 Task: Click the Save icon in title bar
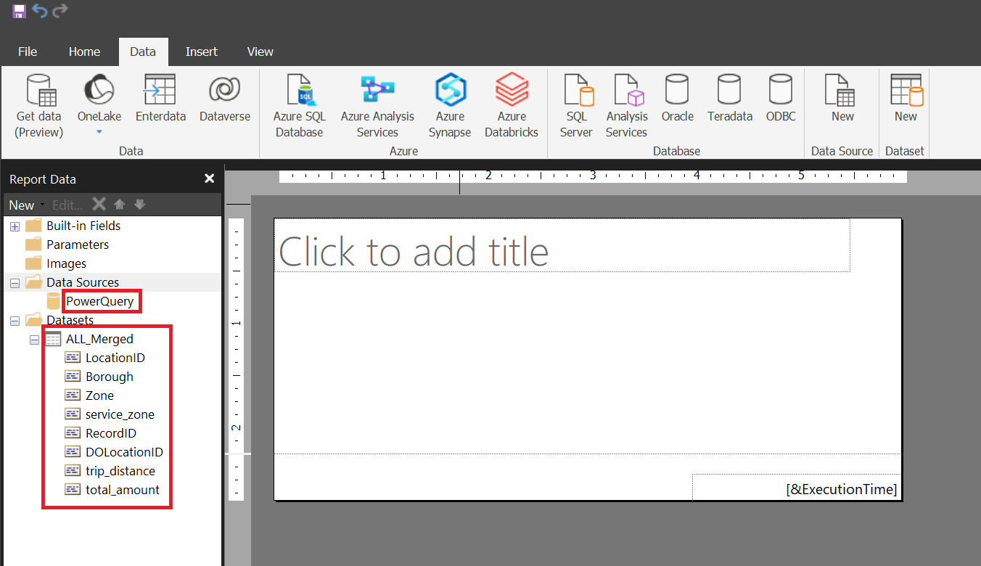[x=19, y=11]
